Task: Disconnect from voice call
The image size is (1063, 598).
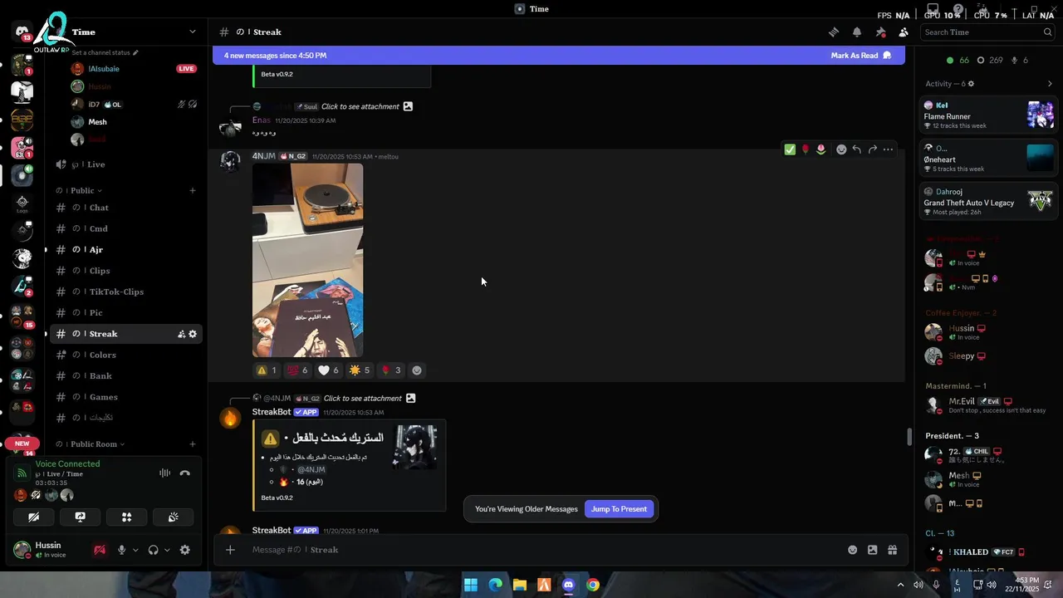Action: [185, 473]
